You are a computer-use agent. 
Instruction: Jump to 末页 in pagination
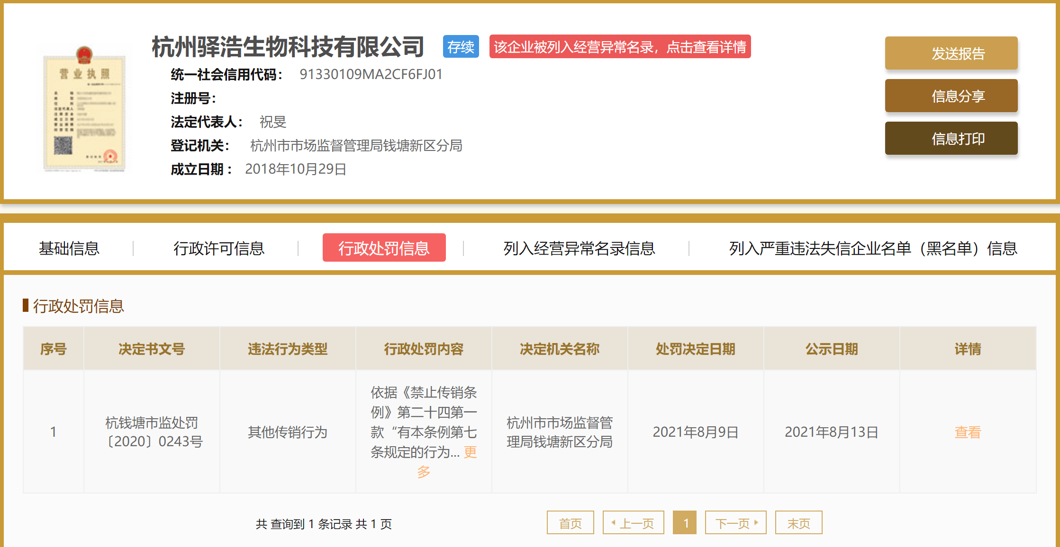[x=798, y=523]
